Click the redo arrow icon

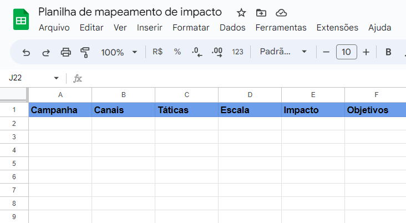click(x=46, y=53)
